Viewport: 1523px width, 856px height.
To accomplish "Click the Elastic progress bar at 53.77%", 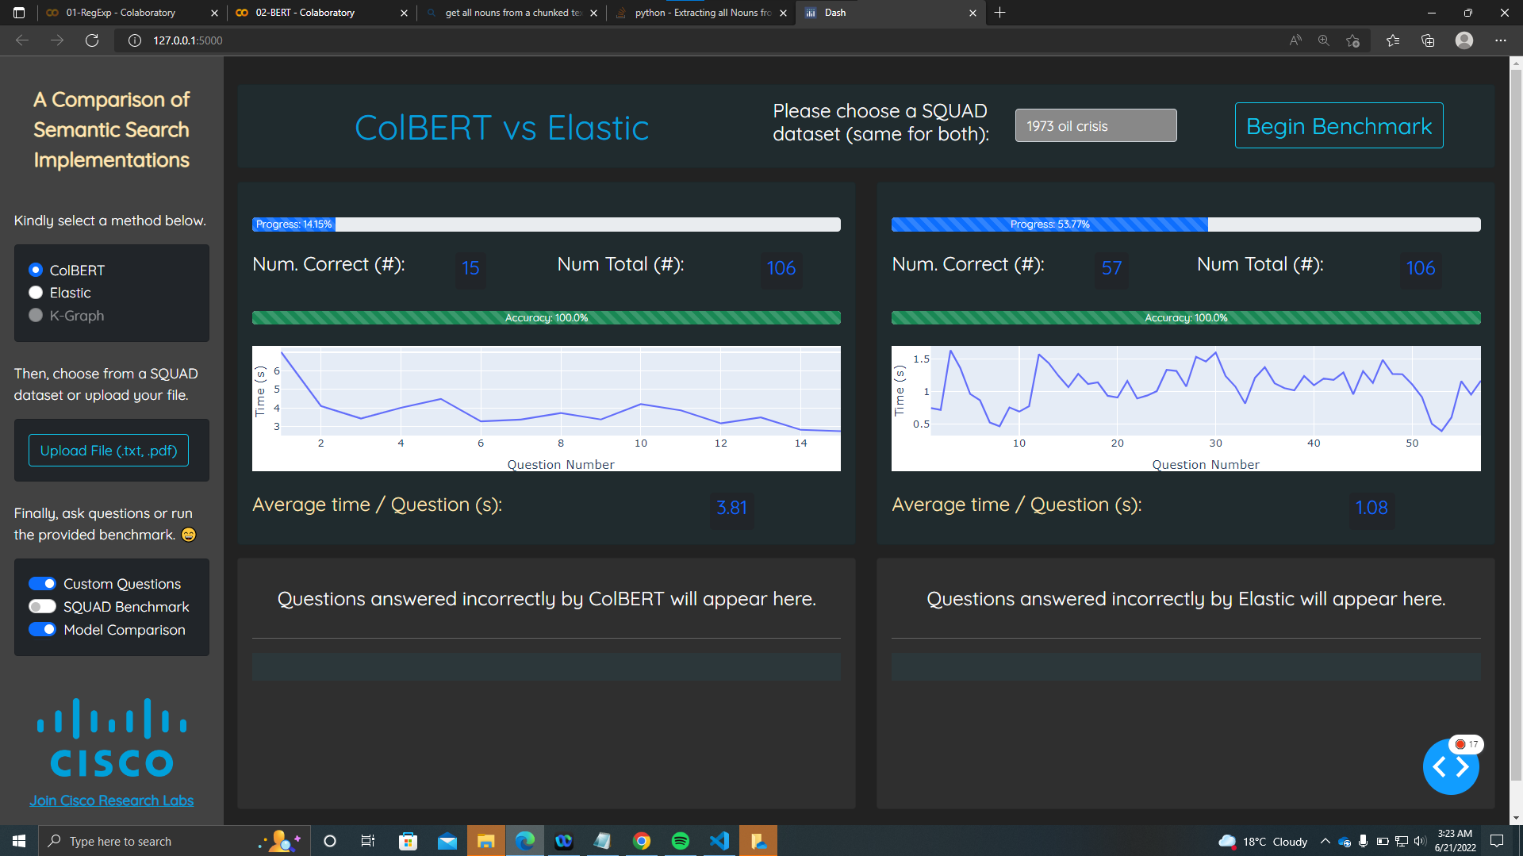I will (1186, 225).
